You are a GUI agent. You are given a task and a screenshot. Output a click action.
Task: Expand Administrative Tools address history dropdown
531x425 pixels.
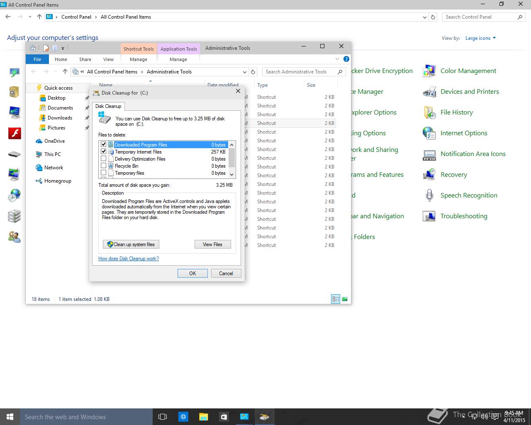click(245, 72)
